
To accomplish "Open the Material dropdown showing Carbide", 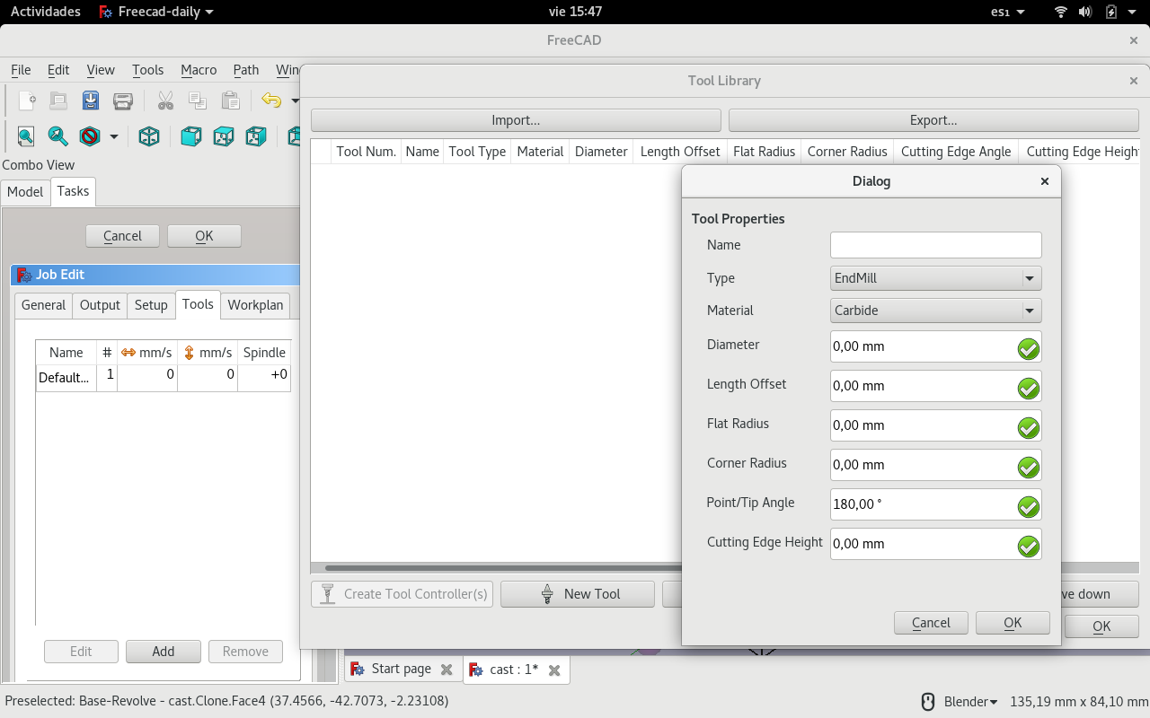I will coord(936,311).
